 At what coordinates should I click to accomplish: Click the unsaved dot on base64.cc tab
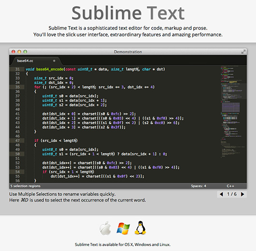click(54, 61)
